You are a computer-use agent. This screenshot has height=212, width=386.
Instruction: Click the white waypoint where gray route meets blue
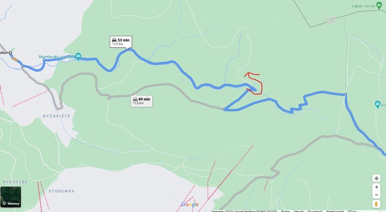pos(224,109)
